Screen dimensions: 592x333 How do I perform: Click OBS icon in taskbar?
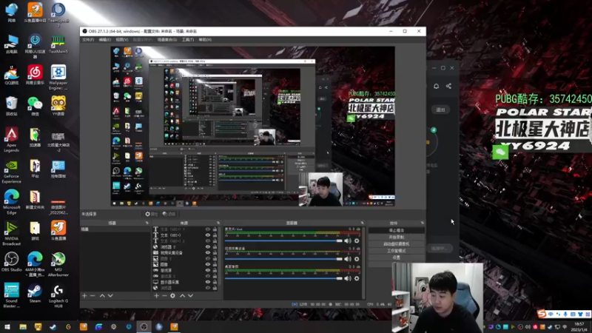pos(144,326)
